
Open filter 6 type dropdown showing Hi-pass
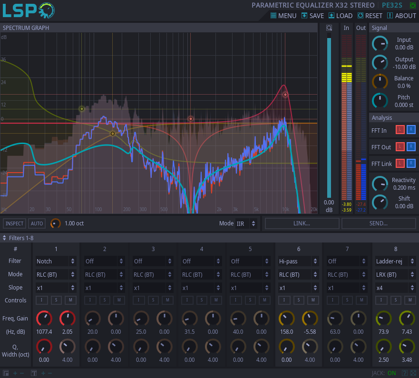[299, 261]
